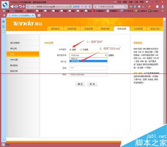This screenshot has width=167, height=147.
Task: Switch to the 行为管理 tab
Action: tap(138, 29)
